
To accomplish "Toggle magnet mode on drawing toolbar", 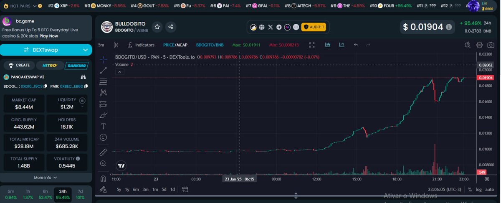I will coord(103,178).
